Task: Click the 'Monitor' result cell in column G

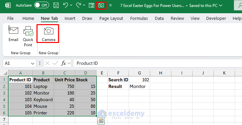Action: (139, 87)
